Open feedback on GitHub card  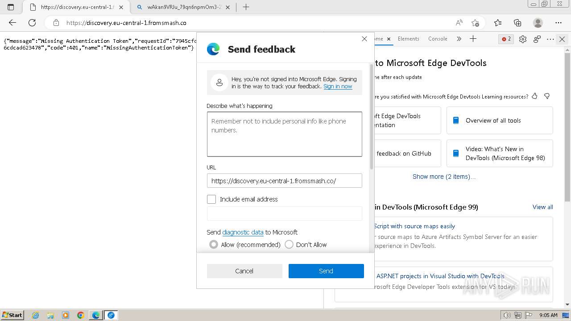point(407,153)
